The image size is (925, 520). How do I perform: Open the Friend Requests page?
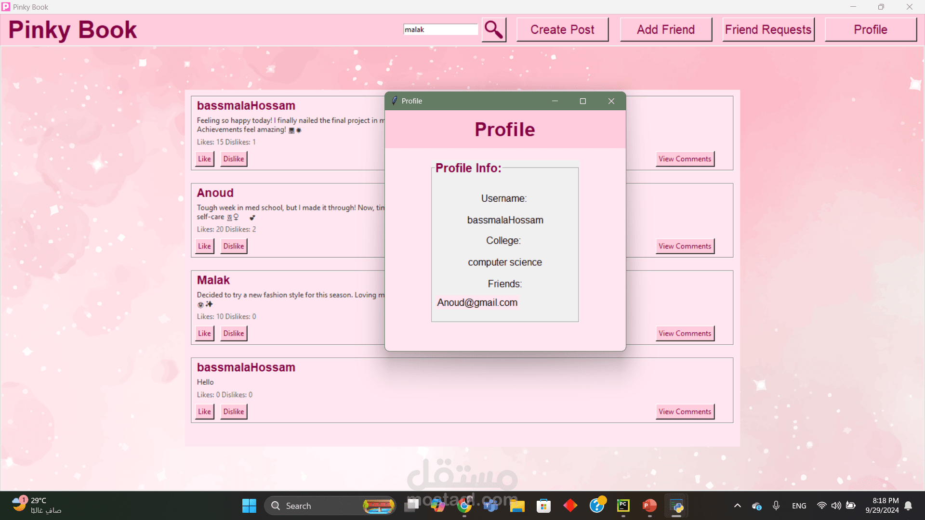tap(768, 30)
